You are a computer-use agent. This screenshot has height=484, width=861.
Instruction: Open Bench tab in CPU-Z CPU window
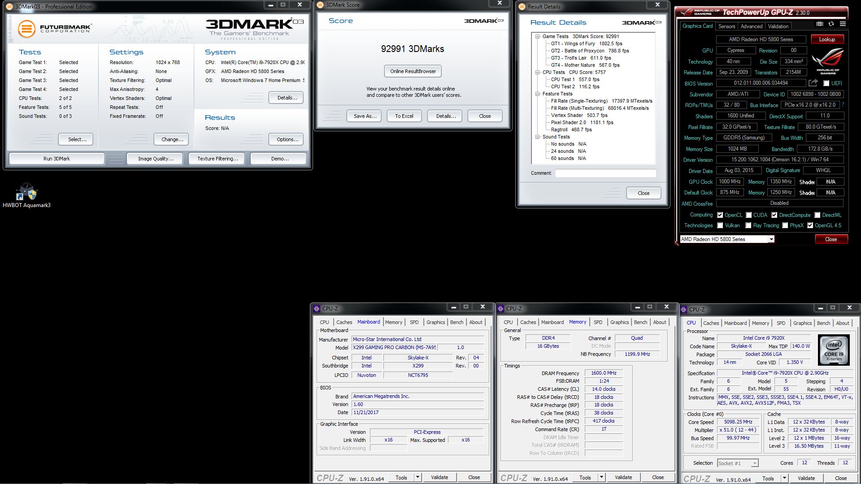pyautogui.click(x=823, y=323)
